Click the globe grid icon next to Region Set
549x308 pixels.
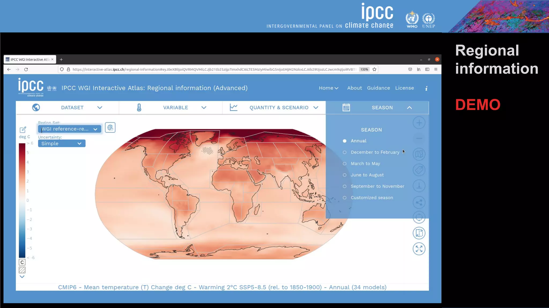(x=110, y=128)
